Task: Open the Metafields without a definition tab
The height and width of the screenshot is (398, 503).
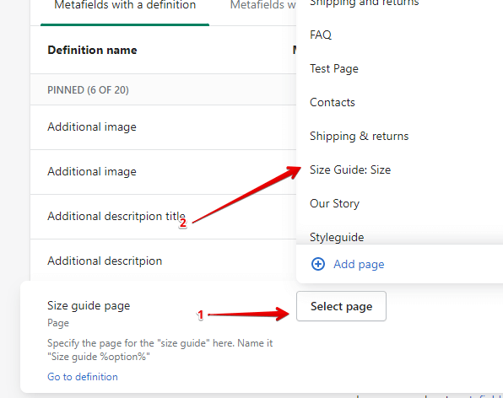Action: click(x=263, y=6)
